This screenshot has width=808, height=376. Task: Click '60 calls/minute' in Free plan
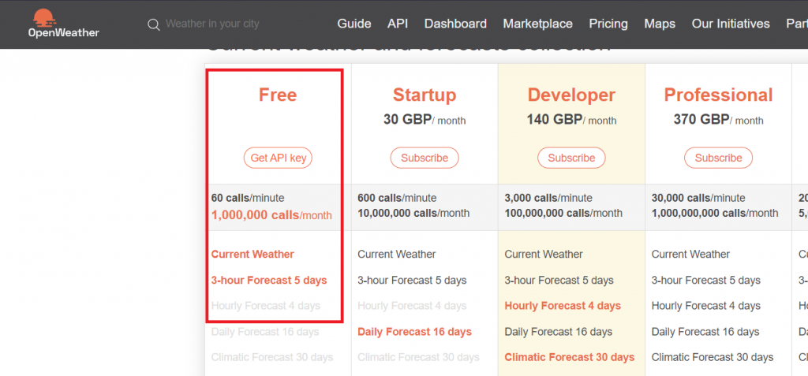tap(248, 198)
